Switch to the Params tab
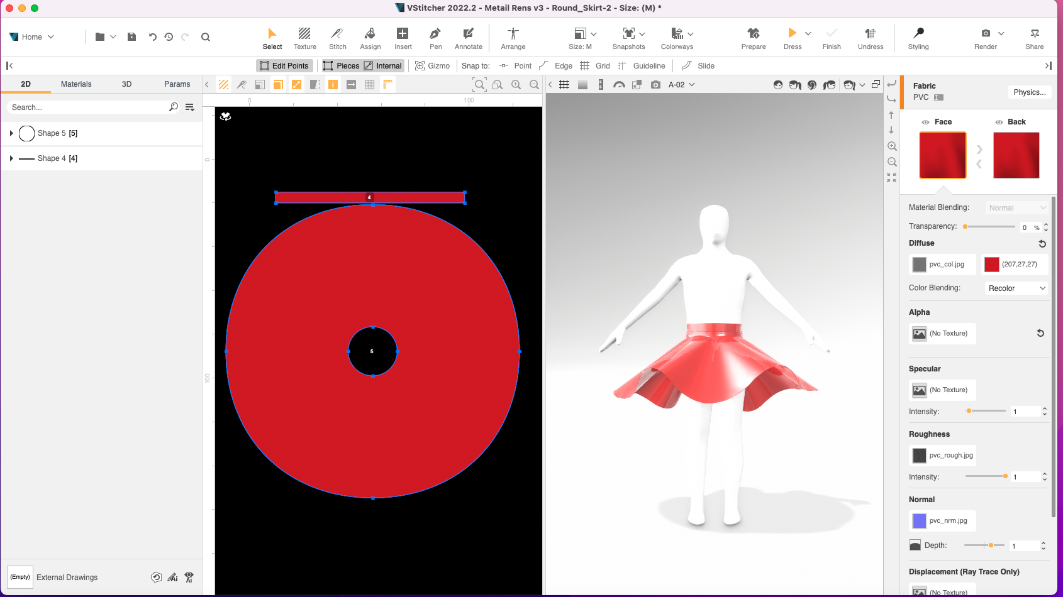The height and width of the screenshot is (597, 1063). (x=177, y=84)
